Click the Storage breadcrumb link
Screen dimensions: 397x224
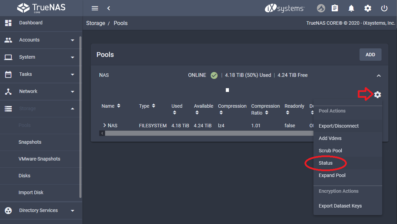pyautogui.click(x=96, y=23)
